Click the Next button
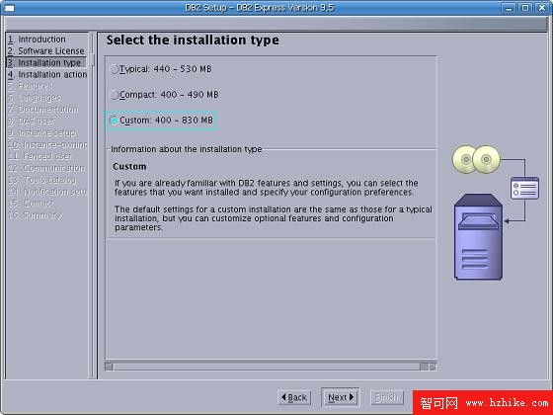Viewport: 553px width, 415px height. click(x=341, y=397)
